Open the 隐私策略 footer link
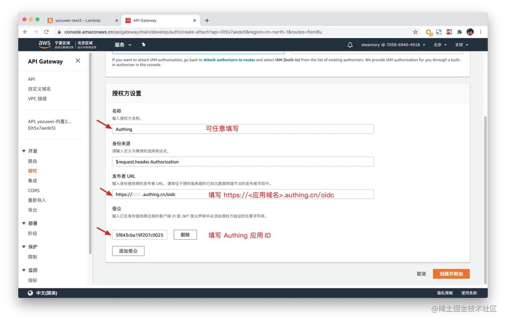Image resolution: width=506 pixels, height=322 pixels. [445, 293]
